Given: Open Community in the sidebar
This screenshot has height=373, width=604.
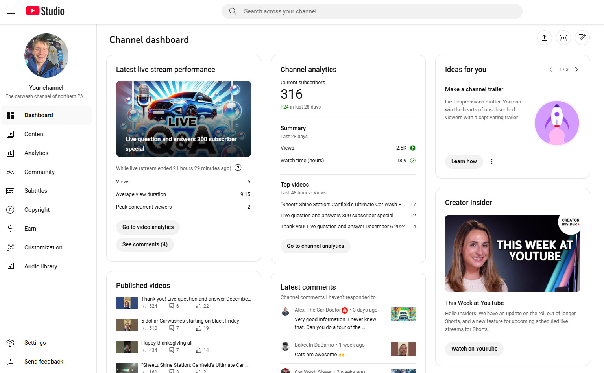Looking at the screenshot, I should pos(46,172).
